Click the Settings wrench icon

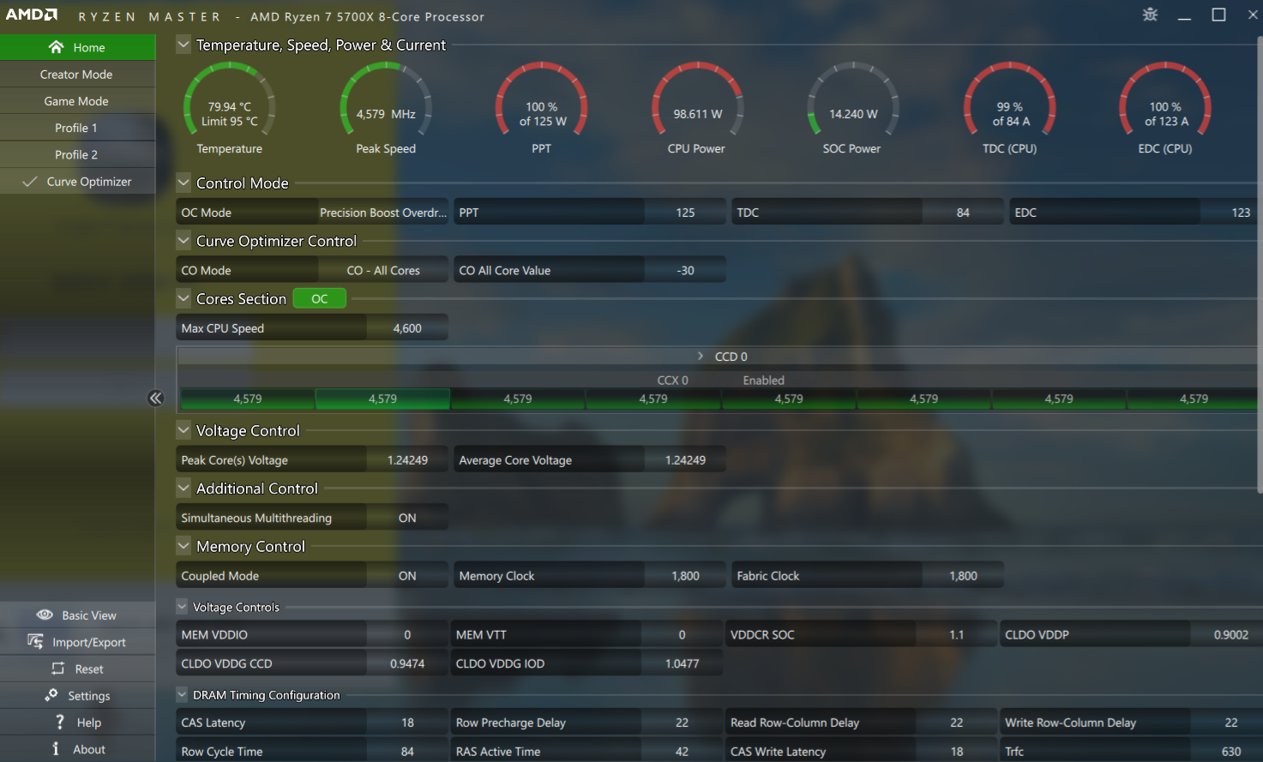click(51, 695)
